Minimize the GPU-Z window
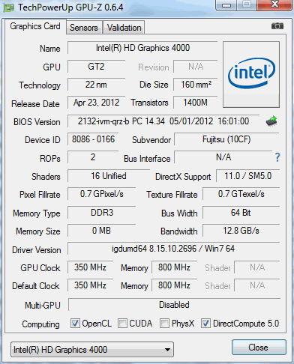 click(226, 5)
